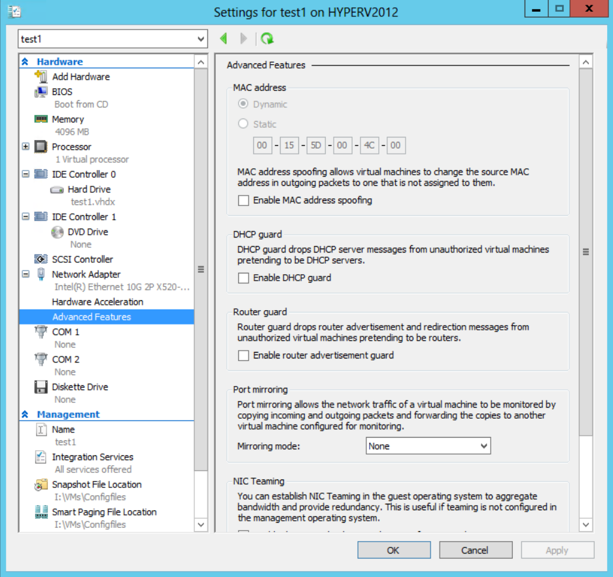The image size is (613, 577).
Task: Open the Integration Services icon
Action: pos(41,457)
